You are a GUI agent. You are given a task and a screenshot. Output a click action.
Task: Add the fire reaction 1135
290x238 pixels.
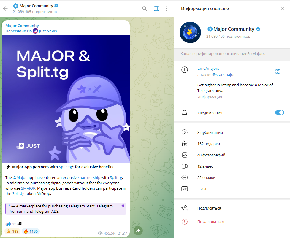[x=31, y=231]
